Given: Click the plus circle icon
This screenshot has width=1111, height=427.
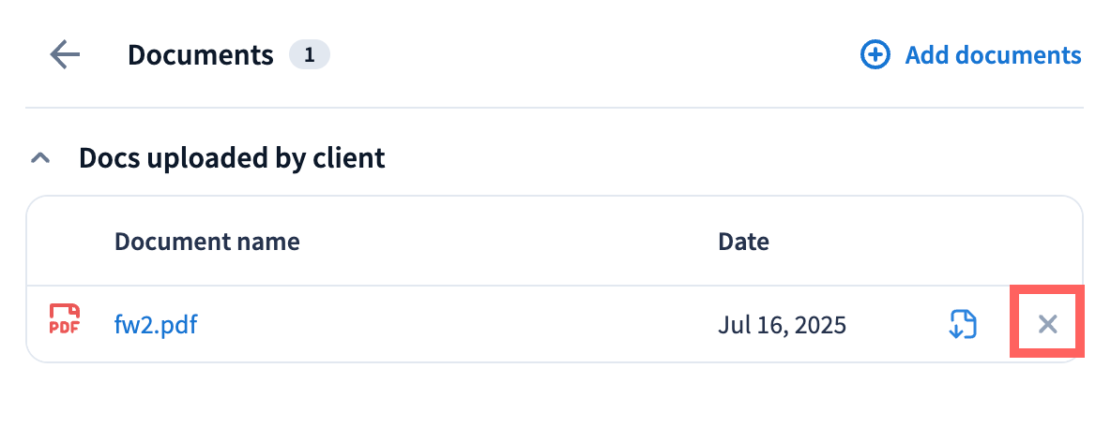Looking at the screenshot, I should 875,55.
